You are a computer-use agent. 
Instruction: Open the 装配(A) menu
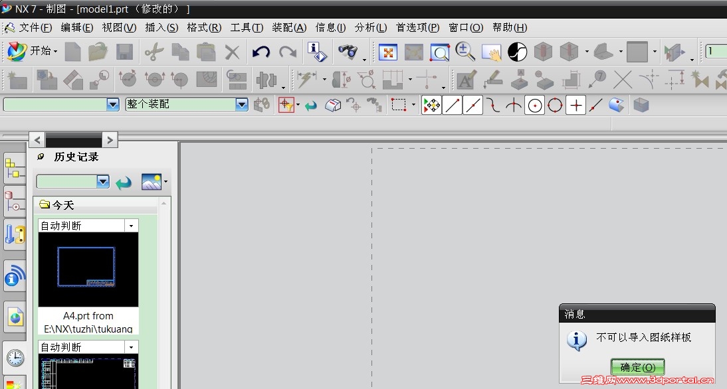click(x=289, y=28)
